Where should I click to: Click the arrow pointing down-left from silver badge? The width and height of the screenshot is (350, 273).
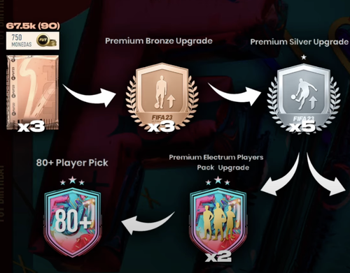(x=280, y=175)
